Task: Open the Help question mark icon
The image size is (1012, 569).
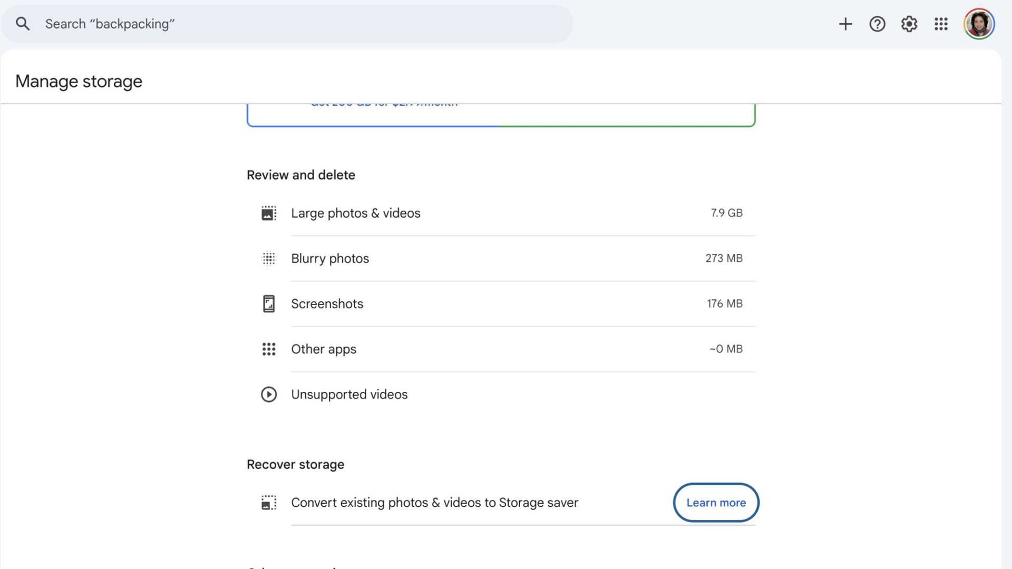Action: tap(877, 24)
